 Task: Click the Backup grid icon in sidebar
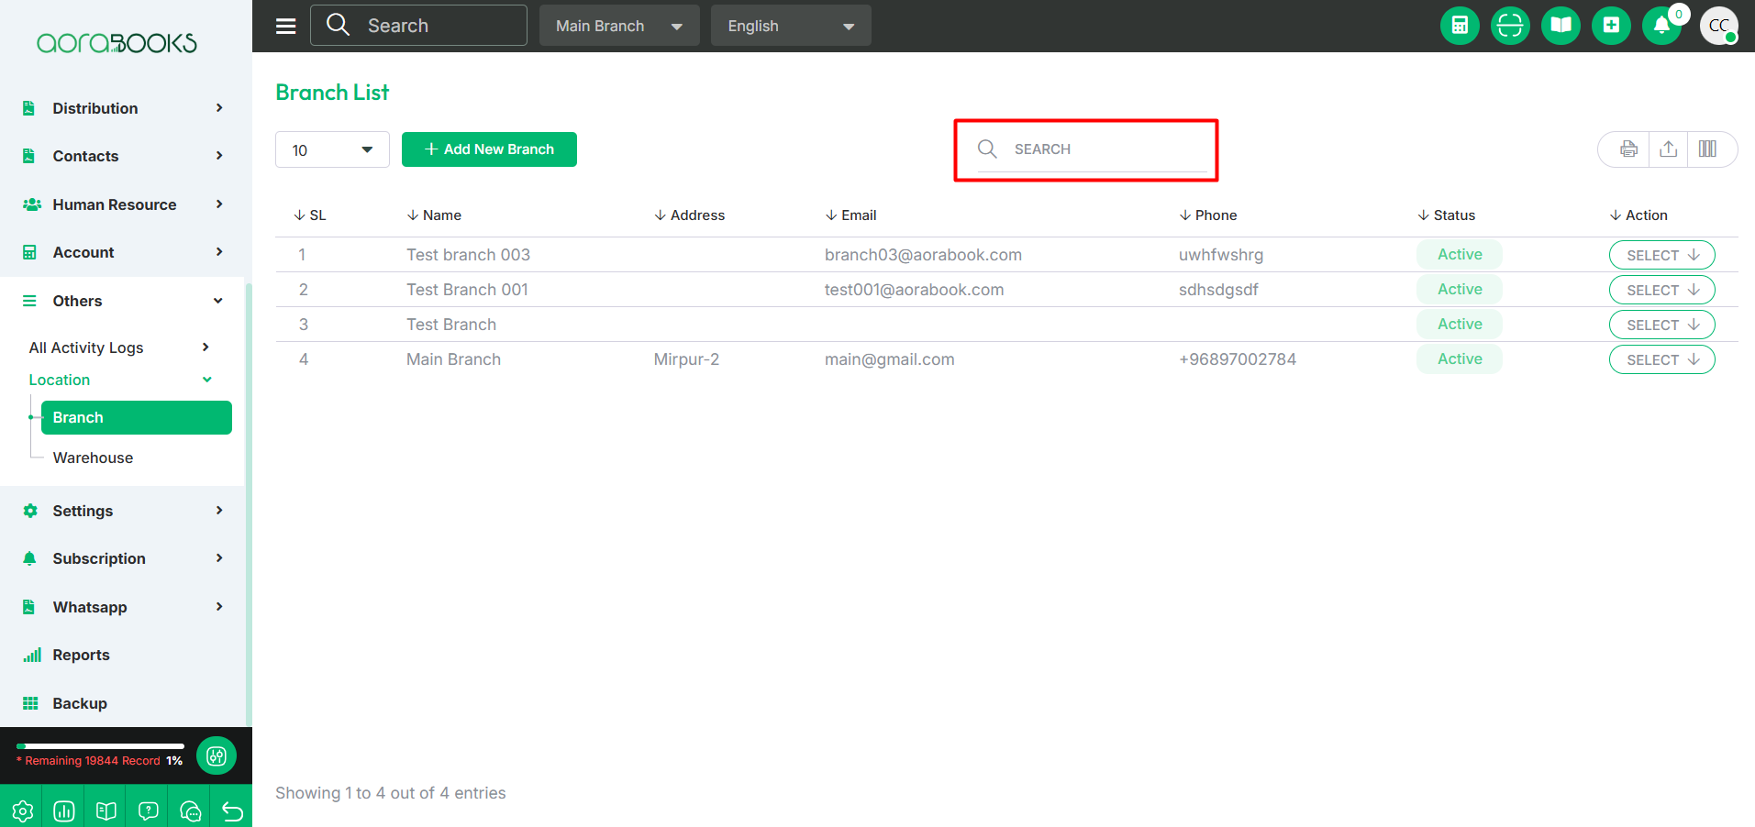(30, 703)
